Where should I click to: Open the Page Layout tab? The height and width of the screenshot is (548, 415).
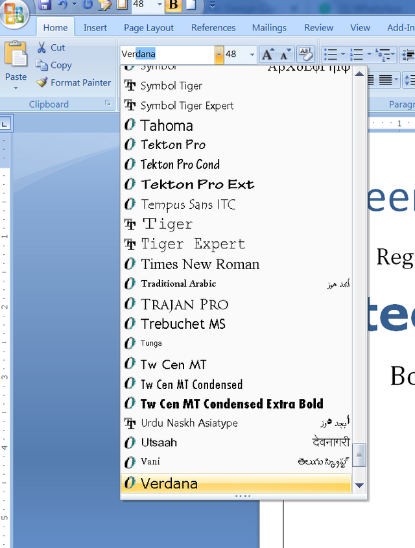pos(148,28)
